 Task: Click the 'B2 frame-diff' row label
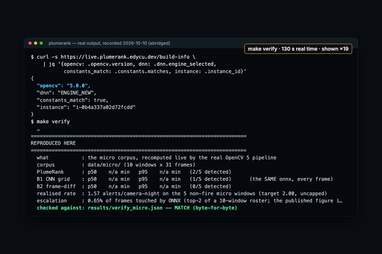[x=56, y=186]
